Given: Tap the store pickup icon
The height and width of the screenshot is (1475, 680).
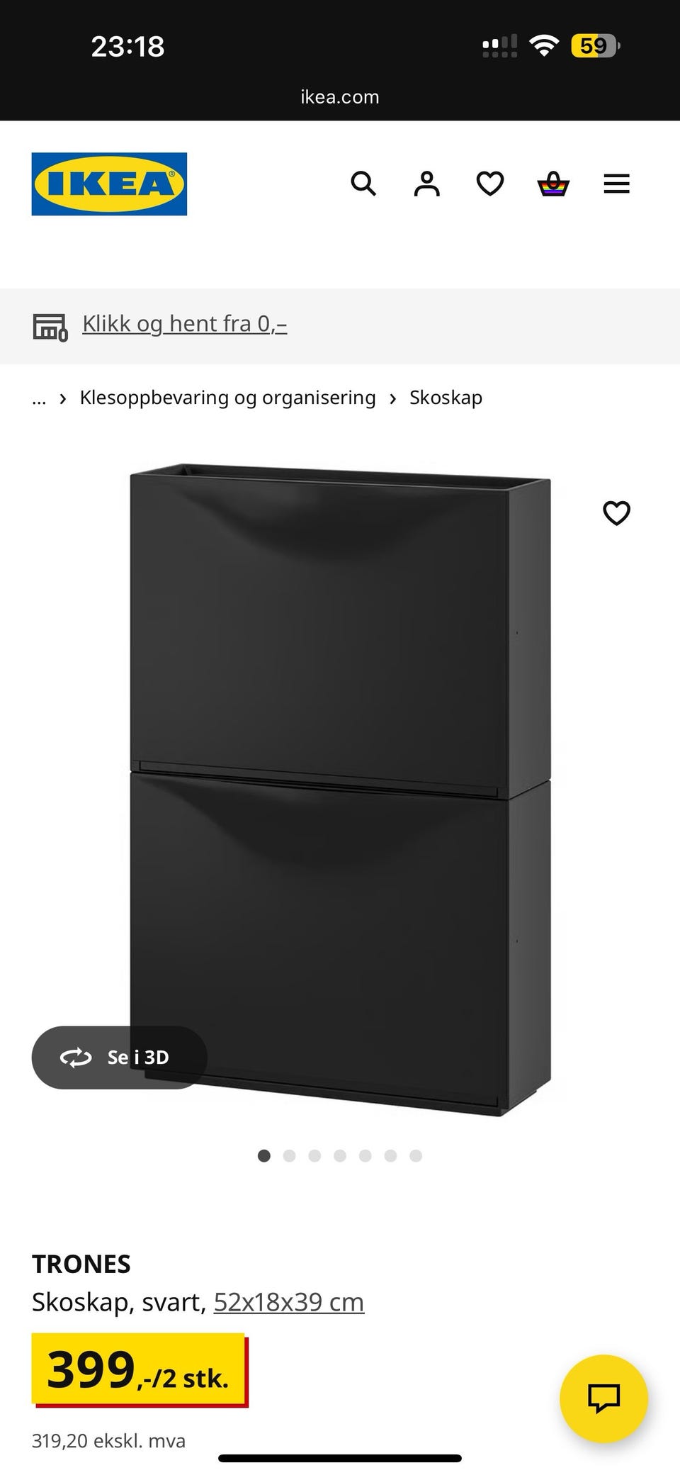Looking at the screenshot, I should click(x=50, y=327).
